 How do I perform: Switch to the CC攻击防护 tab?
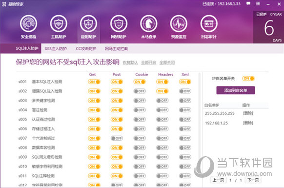[x=86, y=48]
